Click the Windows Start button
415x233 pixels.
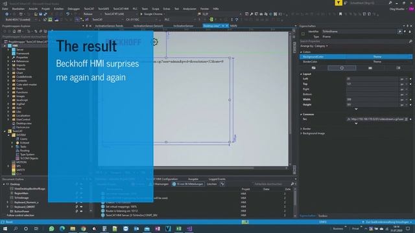(x=5, y=228)
